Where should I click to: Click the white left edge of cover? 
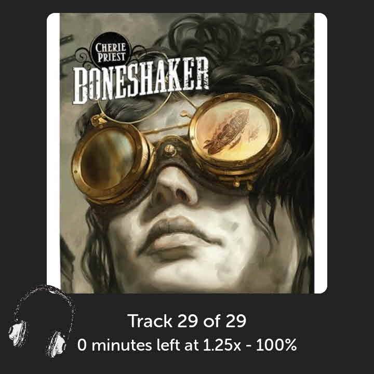pos(54,153)
